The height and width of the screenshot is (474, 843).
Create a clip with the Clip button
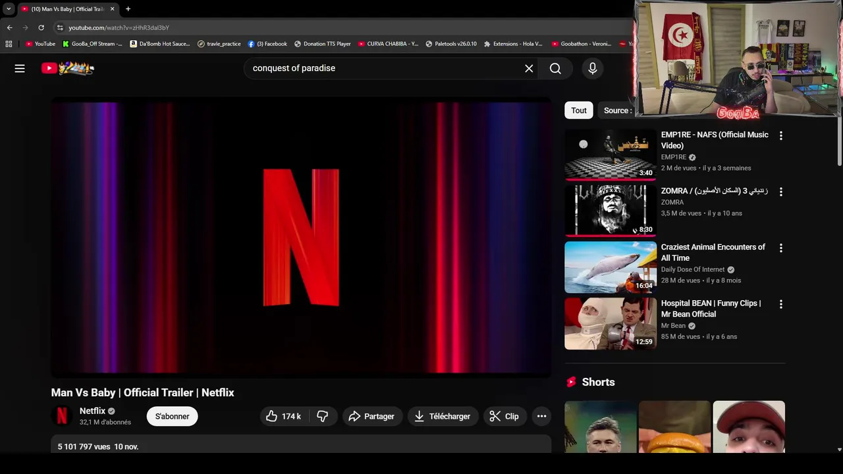pos(504,416)
